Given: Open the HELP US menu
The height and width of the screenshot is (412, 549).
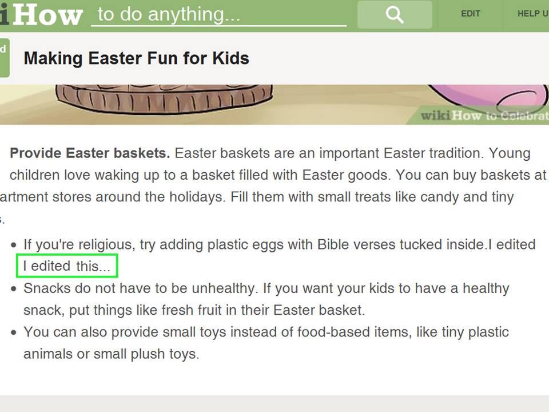Looking at the screenshot, I should [x=532, y=14].
